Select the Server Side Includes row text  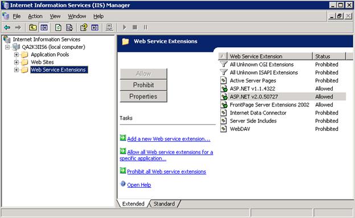click(253, 121)
